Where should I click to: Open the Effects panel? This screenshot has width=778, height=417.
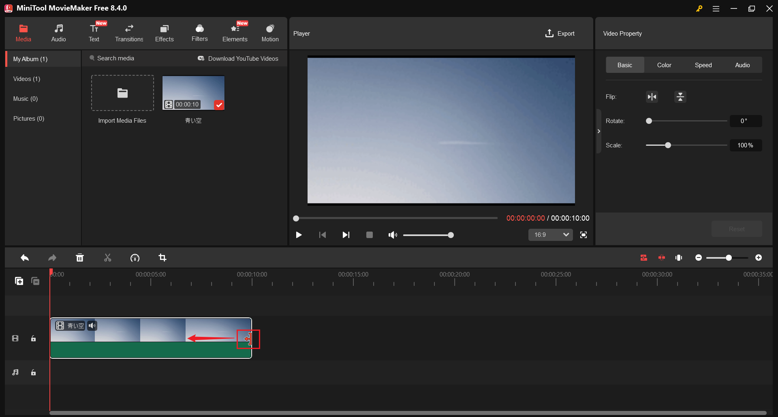coord(164,32)
